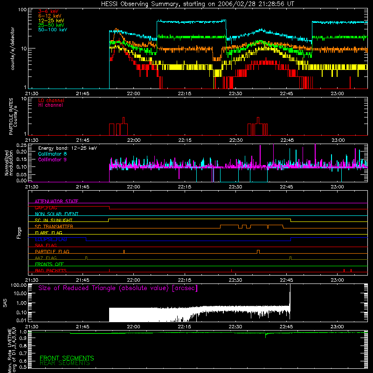
Task: Select the 3-6 keV legend label
Action: tap(48, 11)
